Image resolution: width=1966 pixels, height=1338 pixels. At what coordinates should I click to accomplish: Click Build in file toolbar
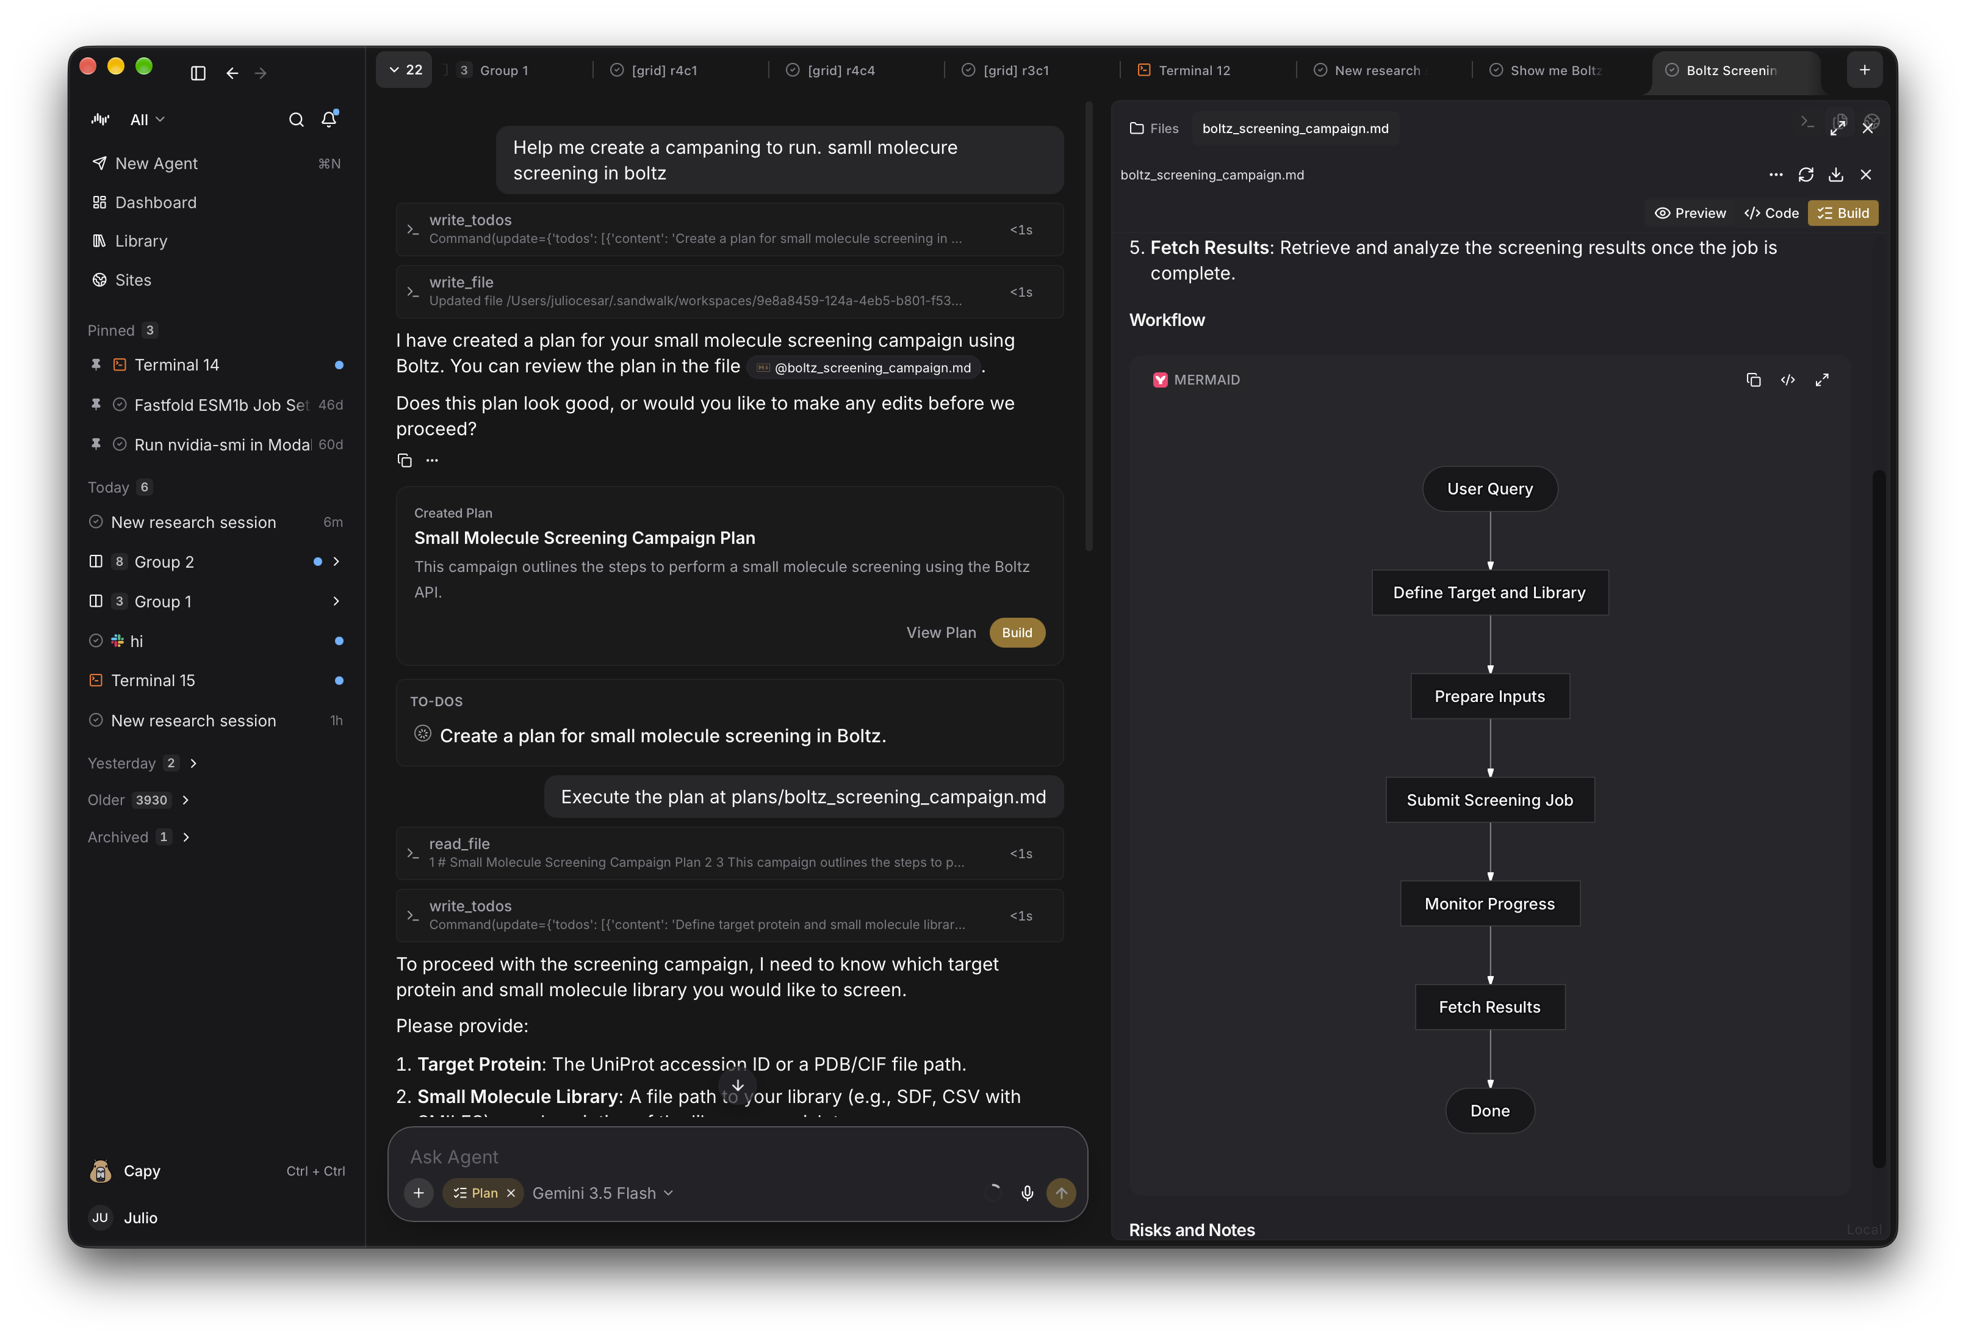pos(1843,213)
